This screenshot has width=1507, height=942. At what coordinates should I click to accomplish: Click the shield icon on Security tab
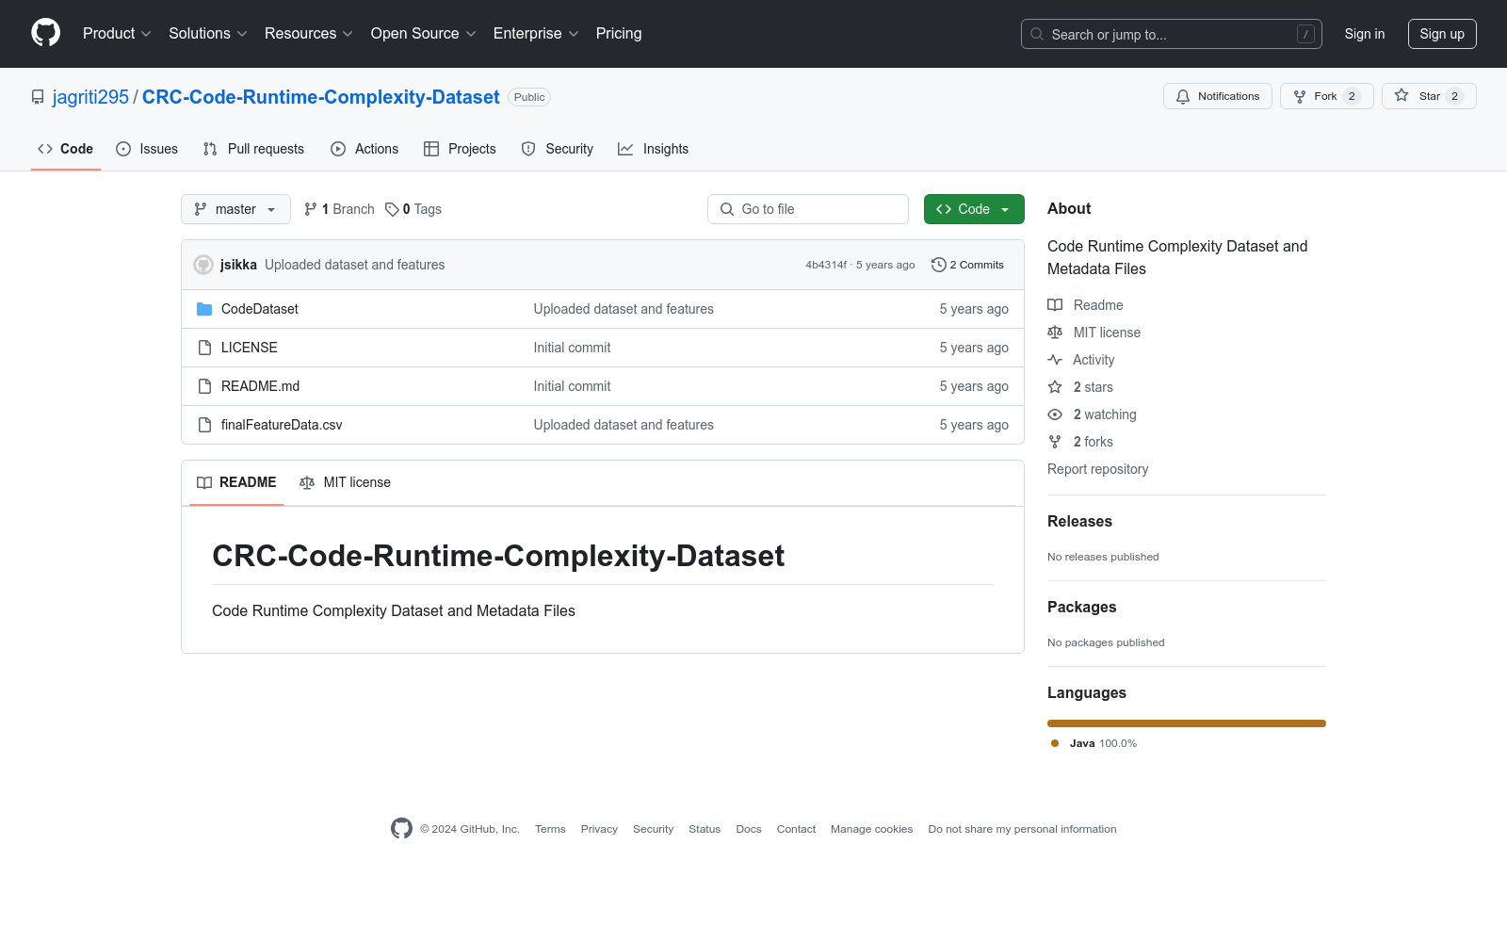[528, 149]
